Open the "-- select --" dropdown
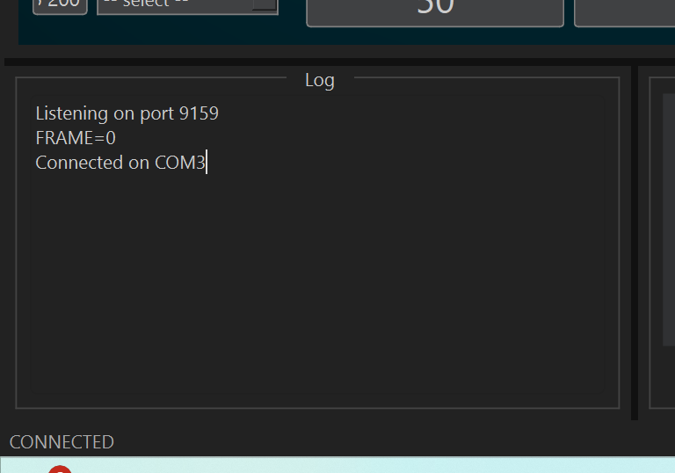 (188, 6)
